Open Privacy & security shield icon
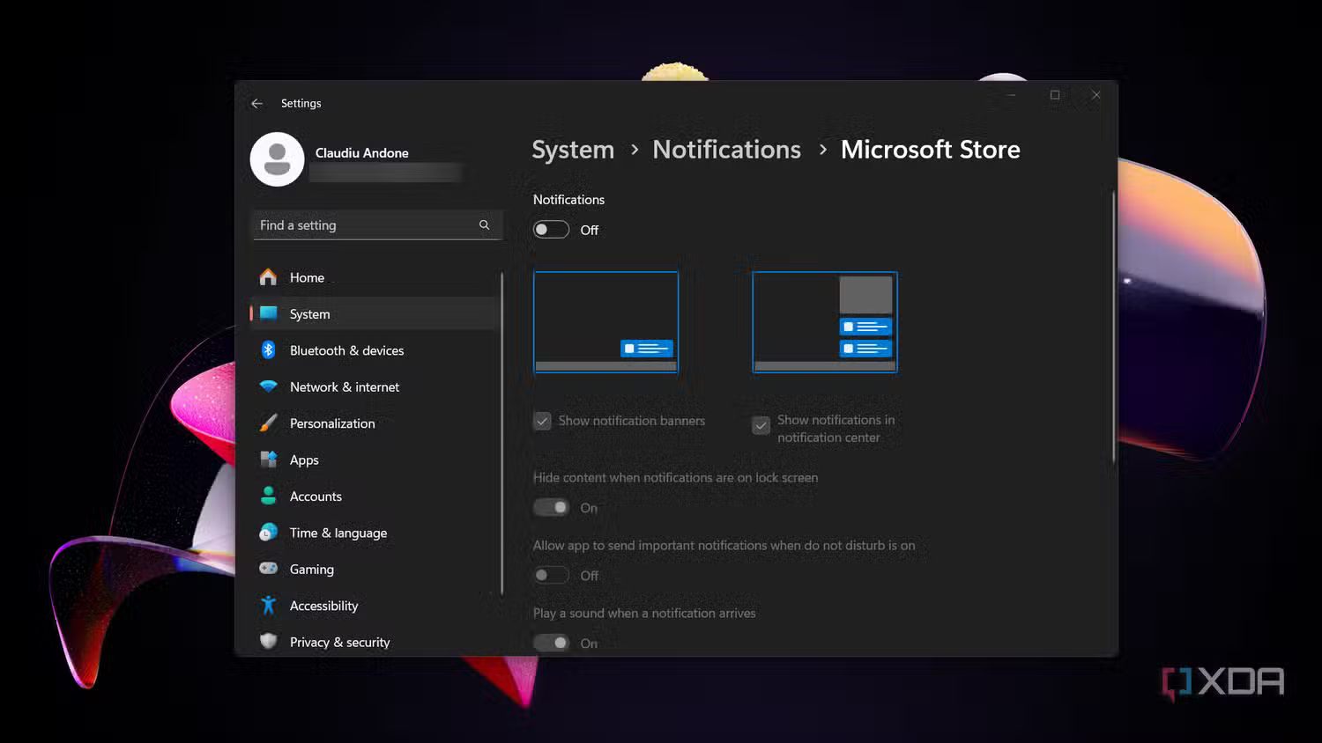Viewport: 1322px width, 743px height. 269,642
